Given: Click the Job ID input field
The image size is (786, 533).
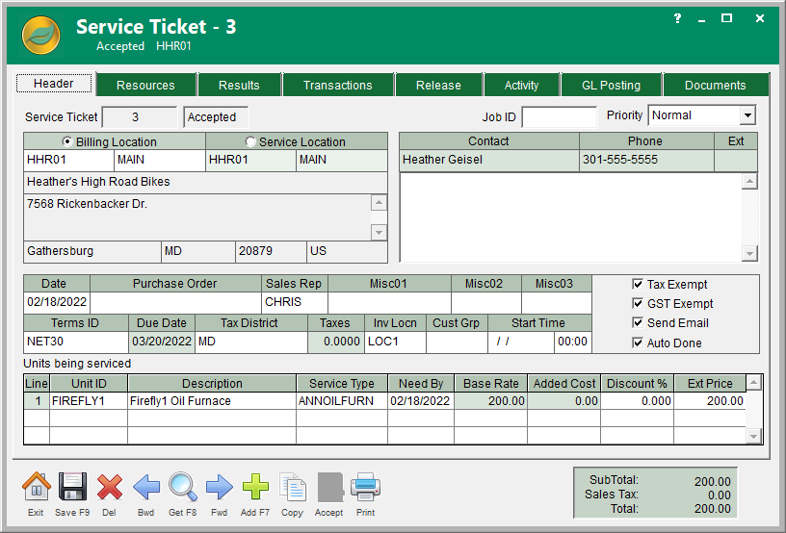Looking at the screenshot, I should (560, 117).
